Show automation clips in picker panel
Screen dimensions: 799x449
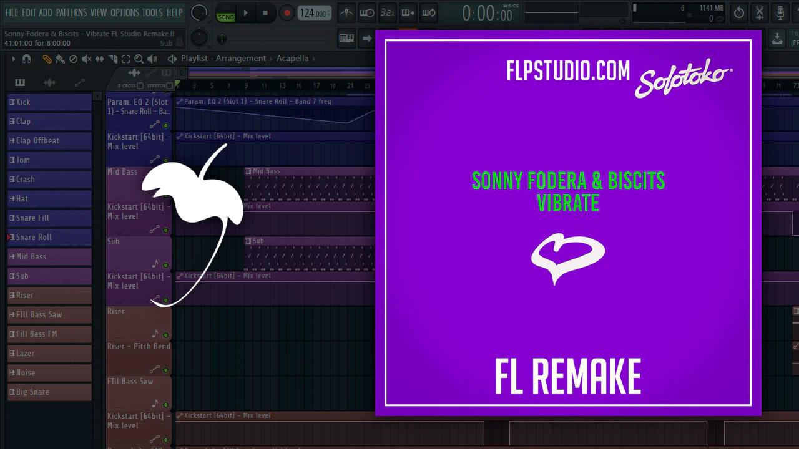point(79,82)
